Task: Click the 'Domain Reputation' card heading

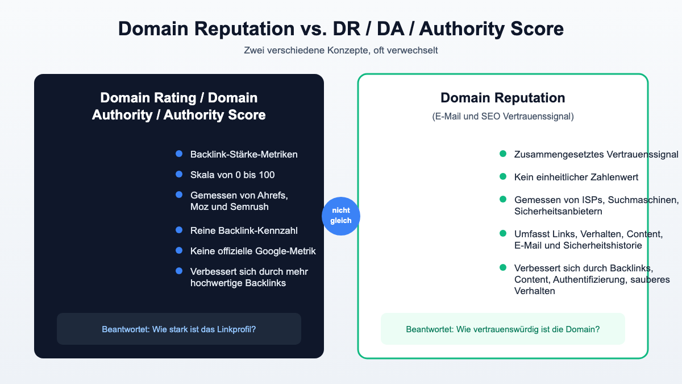Action: [x=503, y=98]
